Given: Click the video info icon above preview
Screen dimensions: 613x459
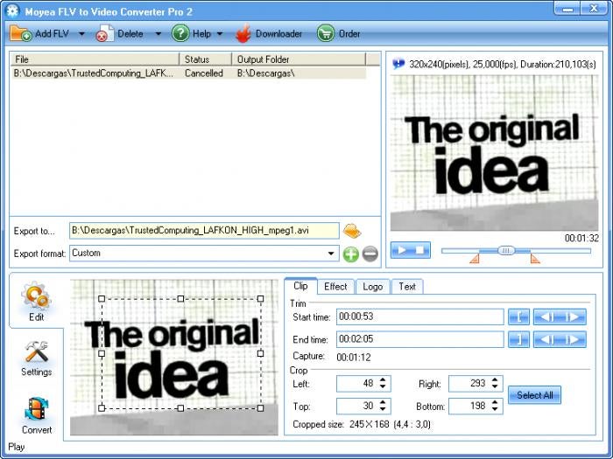Looking at the screenshot, I should [x=398, y=64].
